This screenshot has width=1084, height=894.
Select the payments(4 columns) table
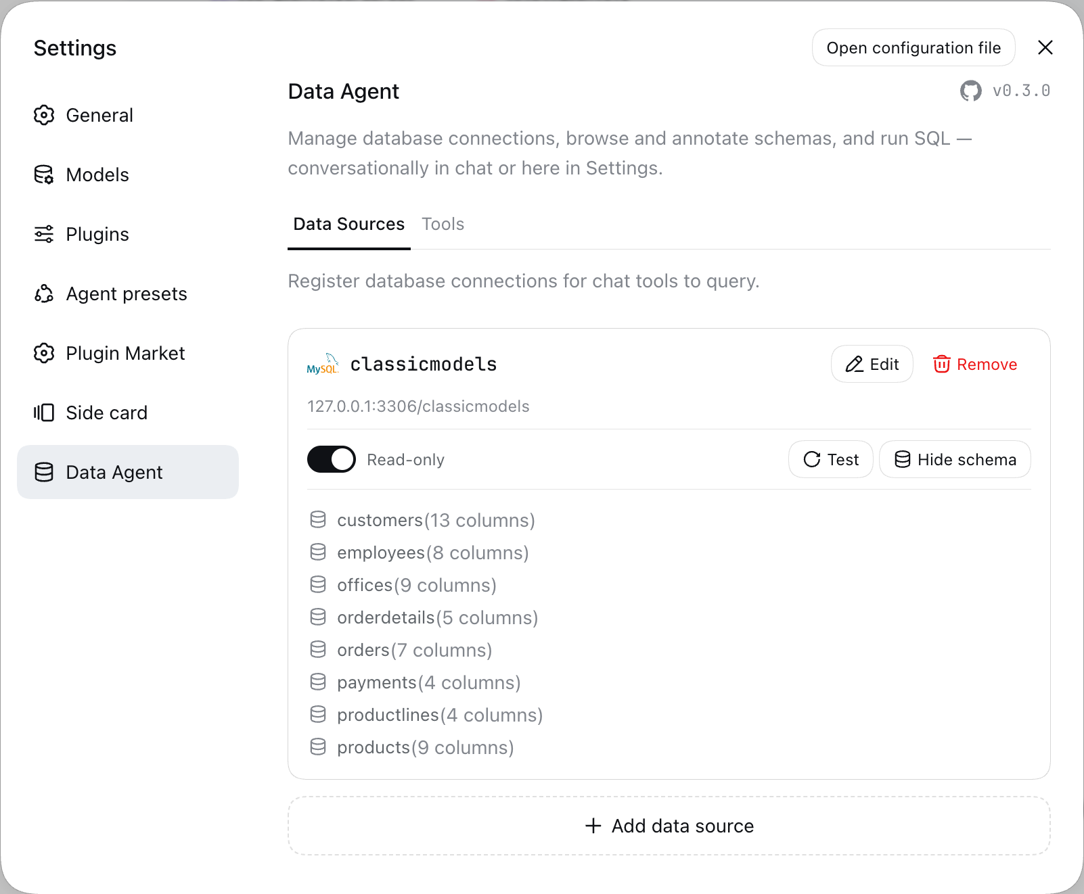[429, 682]
